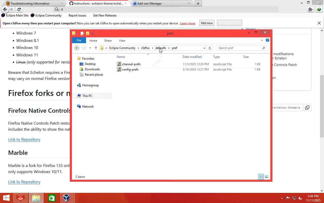Open Marble section Link to Repository
This screenshot has width=324, height=203.
(x=24, y=182)
